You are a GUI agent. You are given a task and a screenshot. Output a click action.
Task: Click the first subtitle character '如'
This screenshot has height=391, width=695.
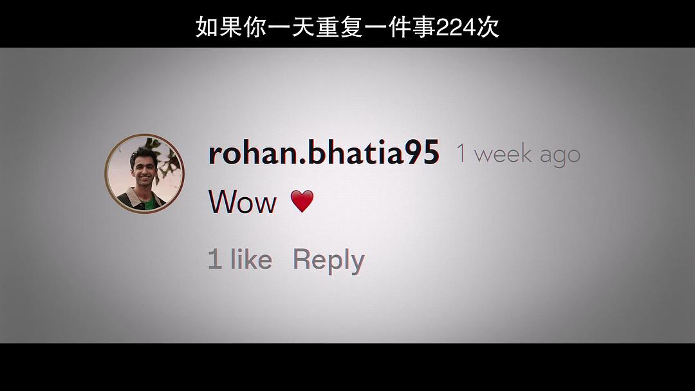[x=206, y=28]
